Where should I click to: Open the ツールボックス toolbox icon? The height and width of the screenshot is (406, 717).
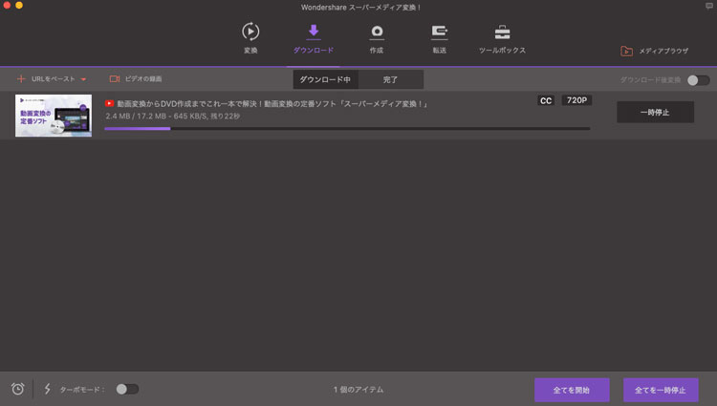coord(502,32)
